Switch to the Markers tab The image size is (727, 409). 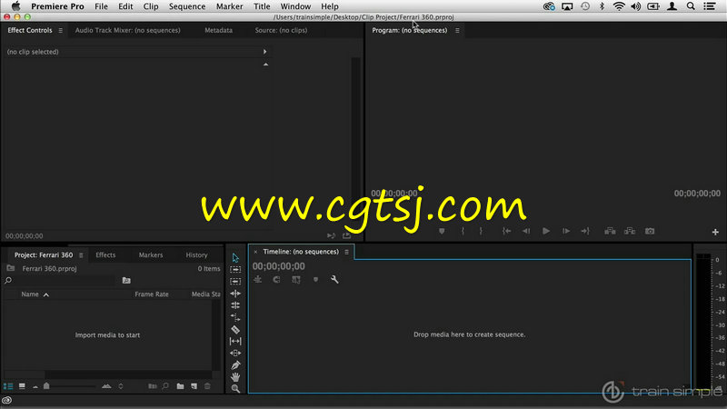[151, 255]
